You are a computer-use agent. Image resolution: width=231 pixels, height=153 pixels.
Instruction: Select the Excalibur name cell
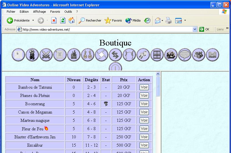pos(35,145)
